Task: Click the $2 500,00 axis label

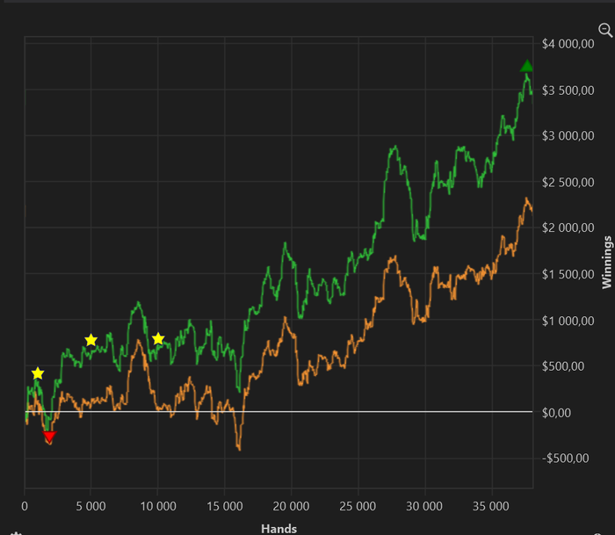Action: 568,183
